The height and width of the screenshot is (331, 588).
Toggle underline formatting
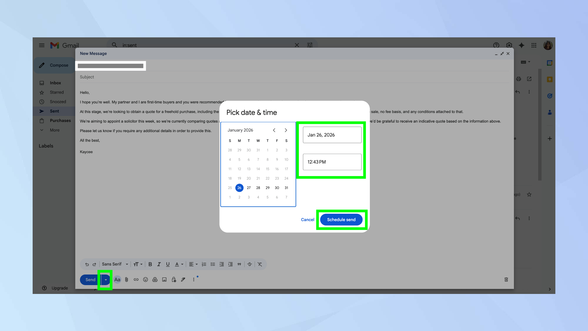pyautogui.click(x=168, y=264)
